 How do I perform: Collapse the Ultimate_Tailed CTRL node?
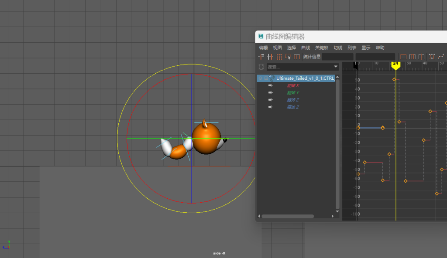pos(260,78)
